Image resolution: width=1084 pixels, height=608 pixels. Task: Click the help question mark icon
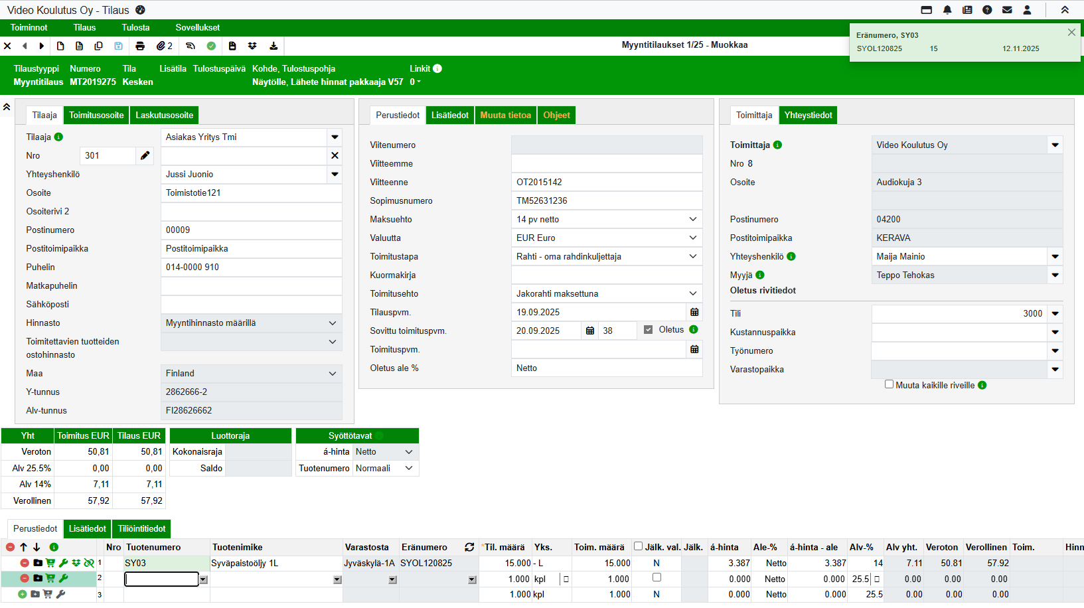pos(987,10)
